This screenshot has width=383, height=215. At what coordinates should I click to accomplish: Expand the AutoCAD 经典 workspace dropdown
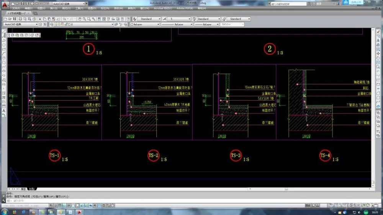pyautogui.click(x=37, y=24)
